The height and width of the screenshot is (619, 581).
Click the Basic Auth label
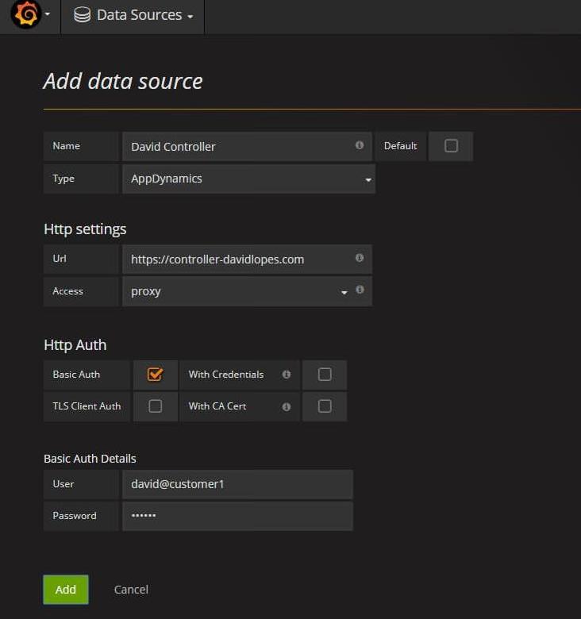tap(76, 375)
